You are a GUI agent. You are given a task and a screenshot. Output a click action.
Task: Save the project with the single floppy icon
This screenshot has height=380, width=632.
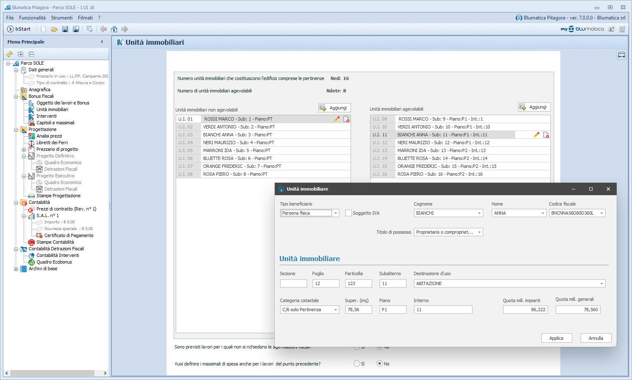pyautogui.click(x=65, y=29)
